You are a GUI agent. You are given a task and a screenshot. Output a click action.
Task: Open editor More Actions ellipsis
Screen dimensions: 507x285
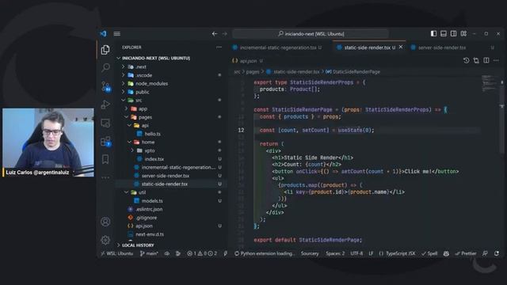(x=497, y=60)
